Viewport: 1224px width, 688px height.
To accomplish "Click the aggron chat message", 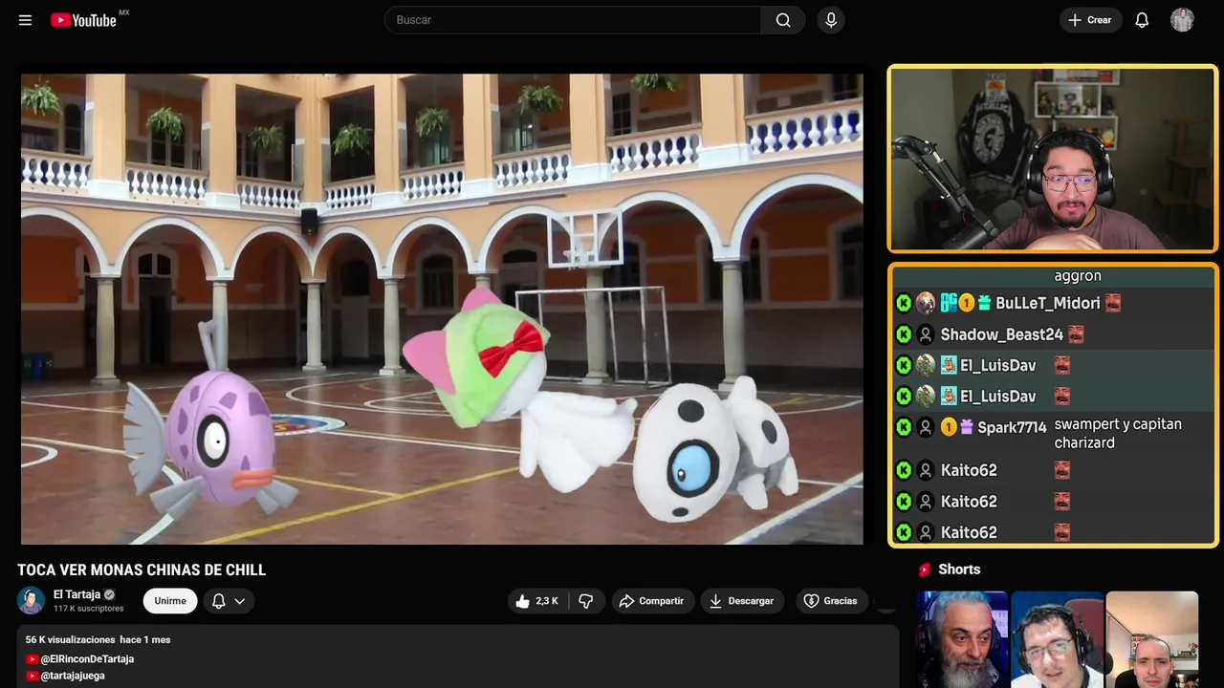I will [x=1078, y=276].
